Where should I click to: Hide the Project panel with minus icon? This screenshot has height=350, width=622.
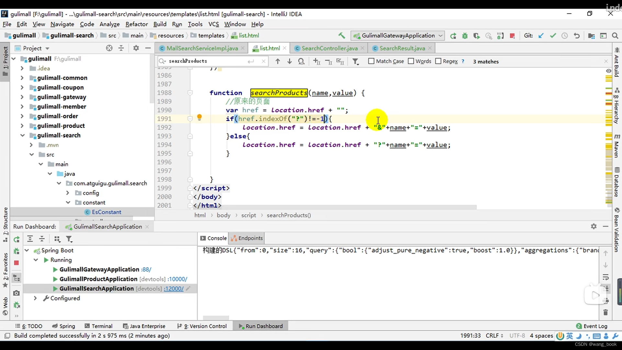click(x=148, y=48)
